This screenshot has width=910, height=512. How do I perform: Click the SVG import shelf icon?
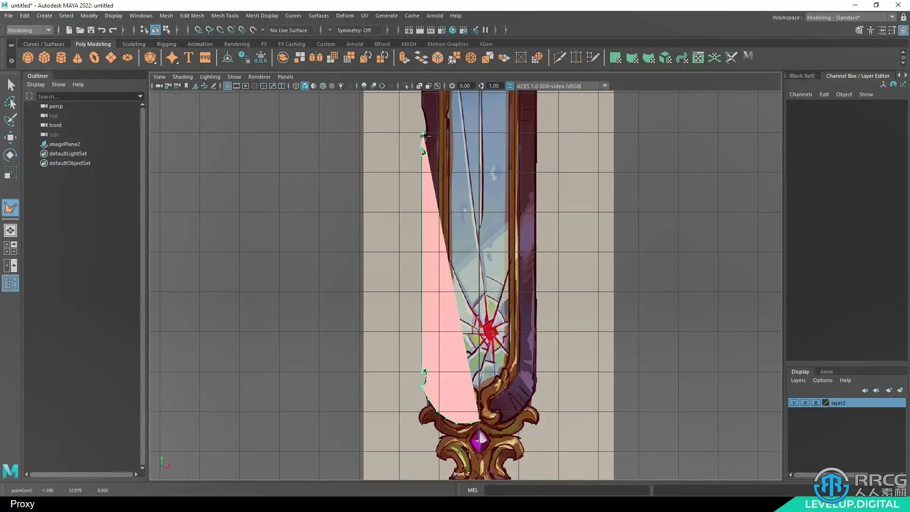tap(205, 58)
